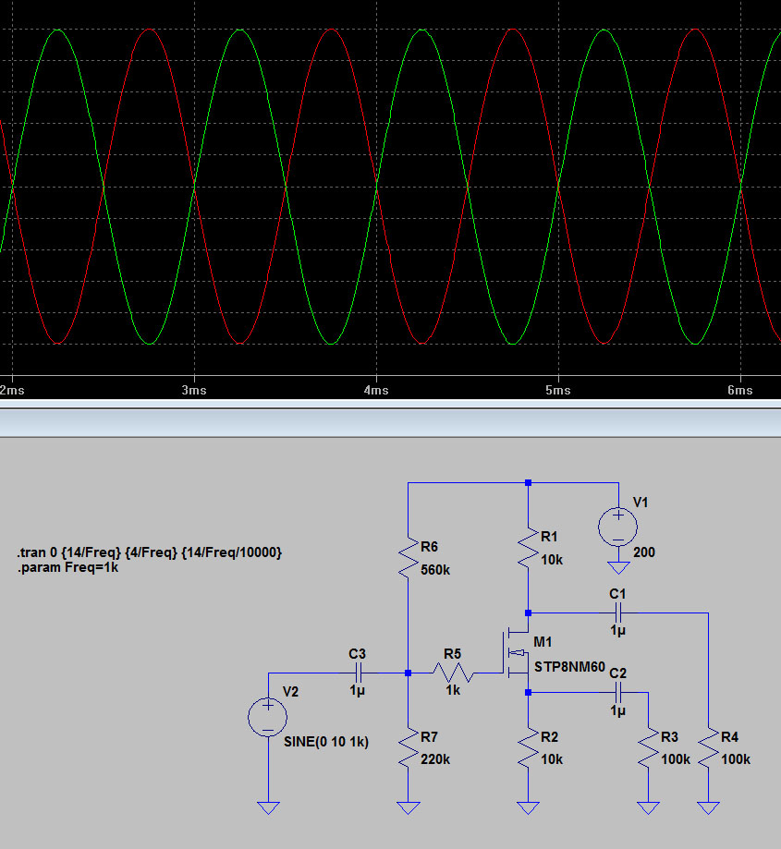Screen dimensions: 781x849
Task: Click the .param Freq=1k directive
Action: coord(67,567)
